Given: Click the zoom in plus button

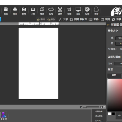Looking at the screenshot, I should [102, 107].
